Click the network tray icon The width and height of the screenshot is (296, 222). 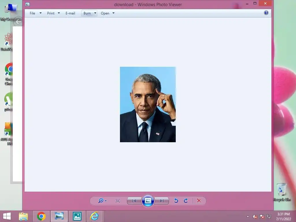[x=269, y=217]
